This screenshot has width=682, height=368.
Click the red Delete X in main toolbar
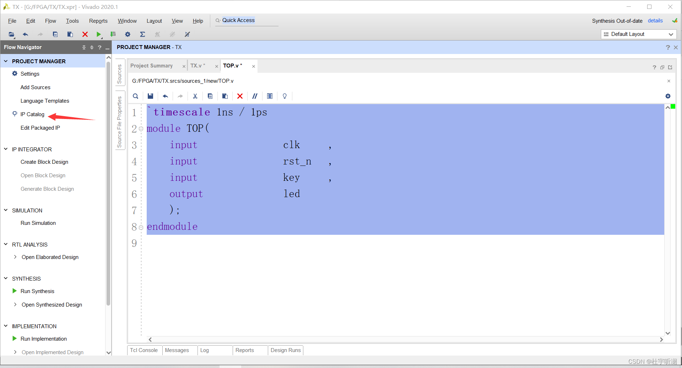click(x=85, y=34)
